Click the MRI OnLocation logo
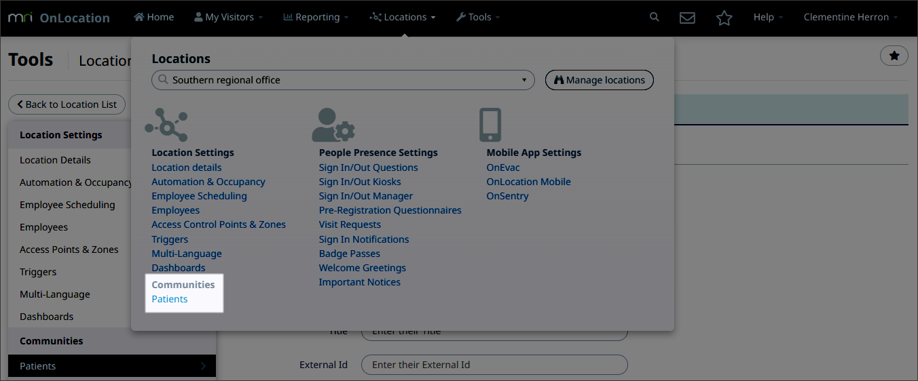The image size is (918, 381). [58, 18]
